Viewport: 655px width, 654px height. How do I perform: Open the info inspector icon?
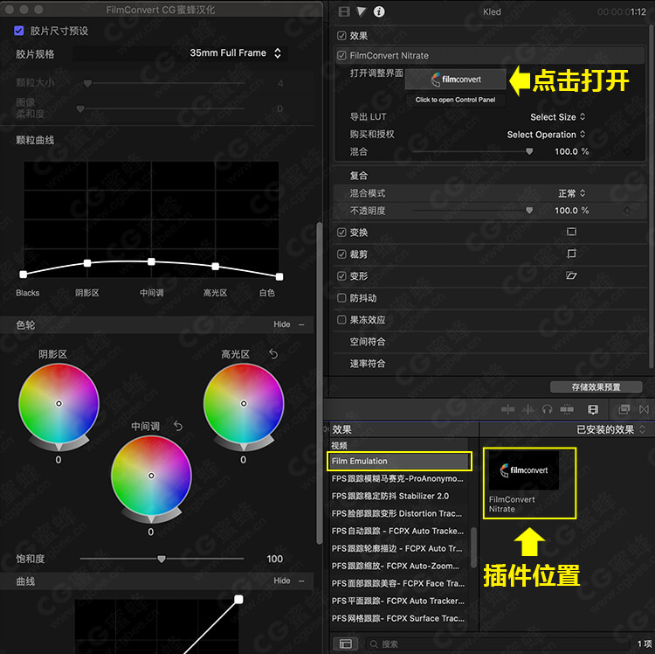[x=379, y=11]
